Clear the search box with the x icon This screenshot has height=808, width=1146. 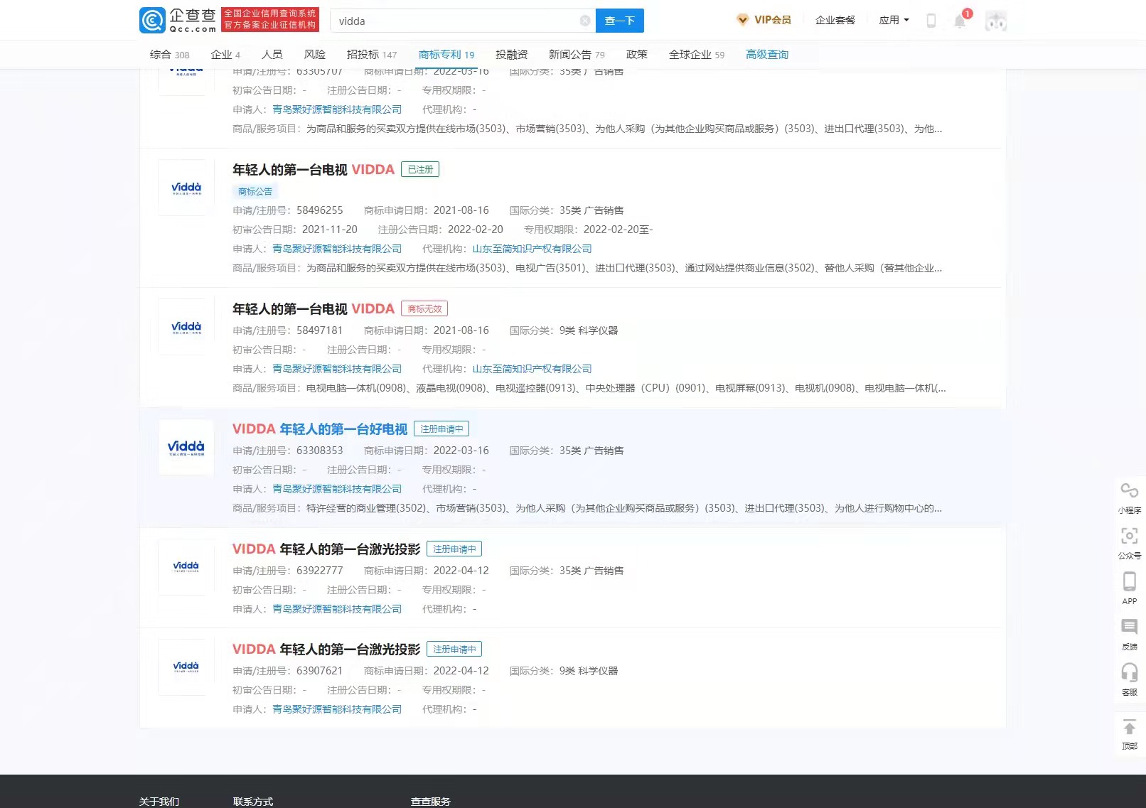pyautogui.click(x=585, y=21)
